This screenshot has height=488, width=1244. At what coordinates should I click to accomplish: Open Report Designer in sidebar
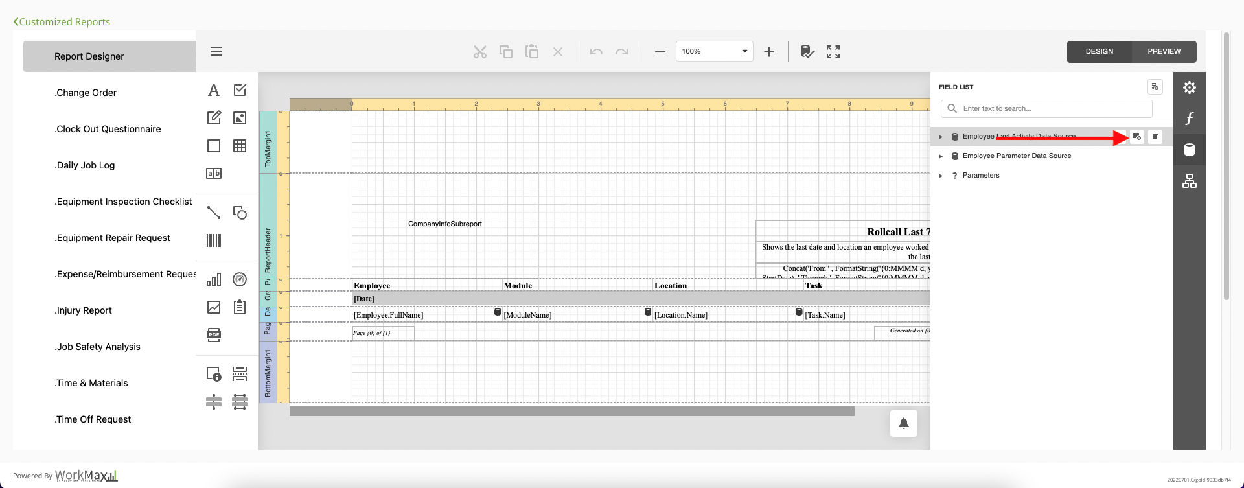click(109, 56)
